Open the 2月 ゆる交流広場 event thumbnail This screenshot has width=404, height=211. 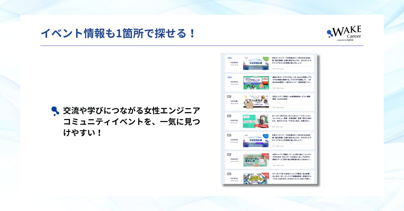click(x=256, y=140)
